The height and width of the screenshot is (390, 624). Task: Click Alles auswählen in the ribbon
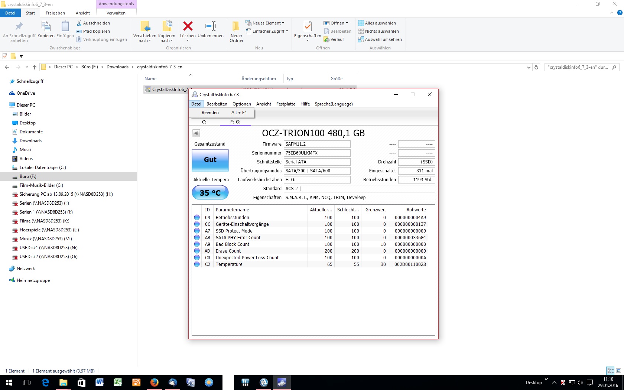pos(377,23)
